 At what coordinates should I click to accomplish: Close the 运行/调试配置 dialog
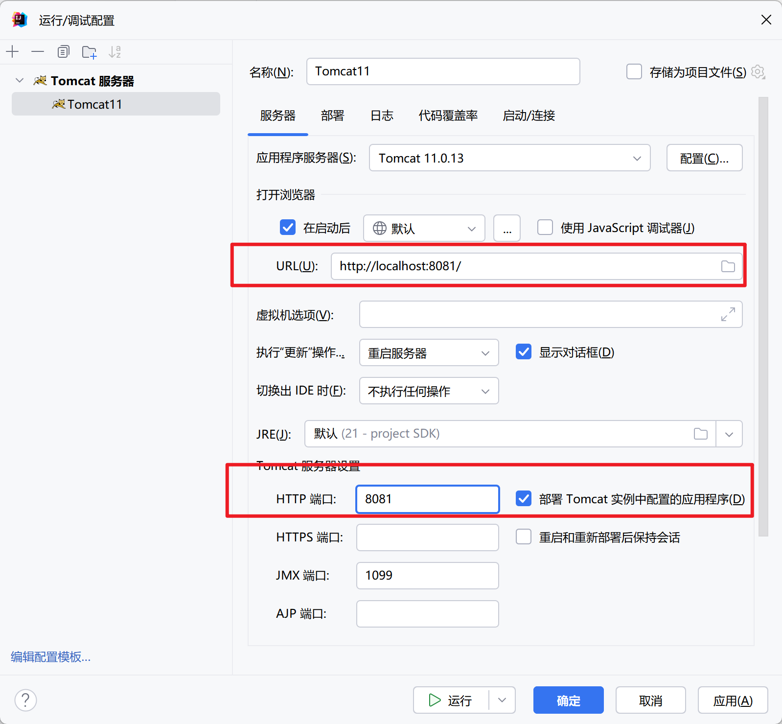point(766,20)
